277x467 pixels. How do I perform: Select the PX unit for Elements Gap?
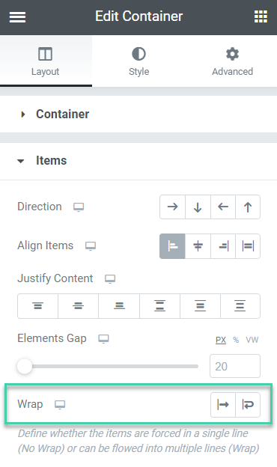click(x=221, y=340)
